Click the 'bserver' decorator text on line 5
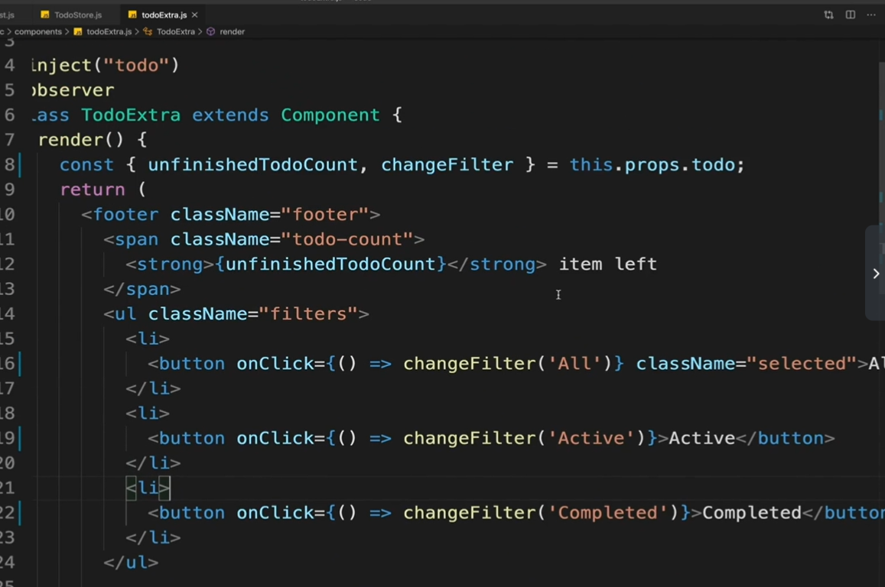The image size is (885, 587). [73, 90]
